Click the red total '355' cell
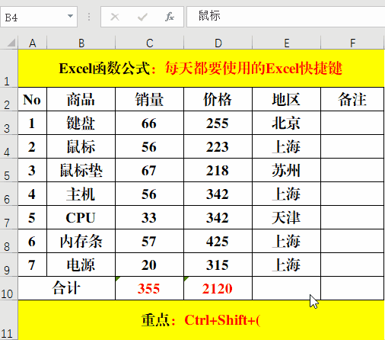The width and height of the screenshot is (385, 340). click(150, 288)
